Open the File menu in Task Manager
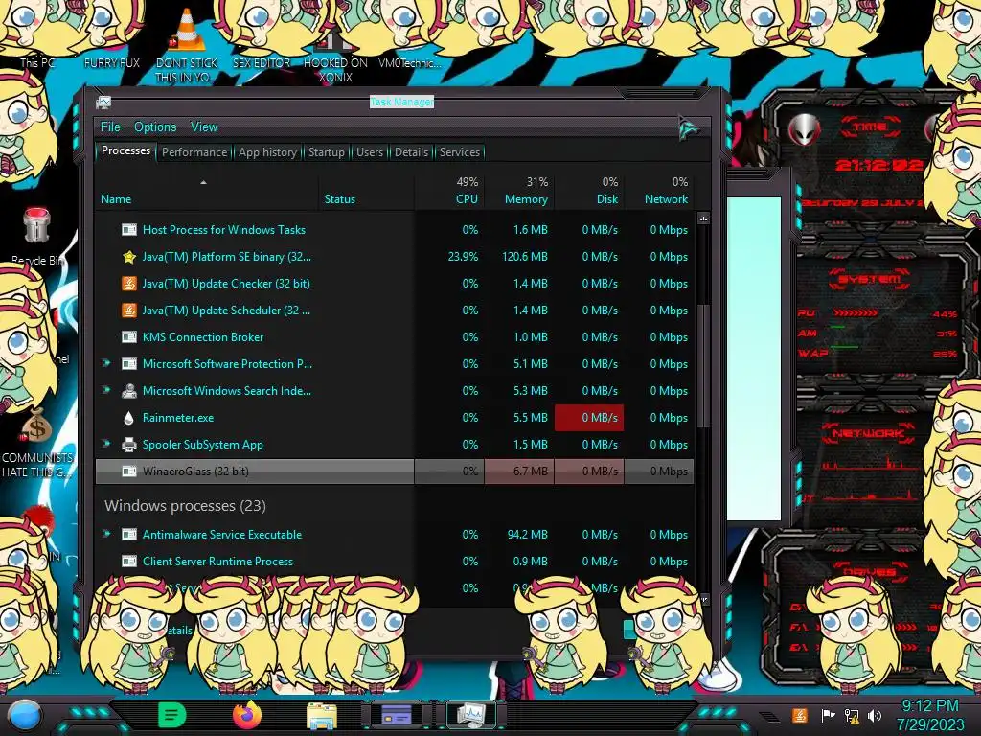 110,127
